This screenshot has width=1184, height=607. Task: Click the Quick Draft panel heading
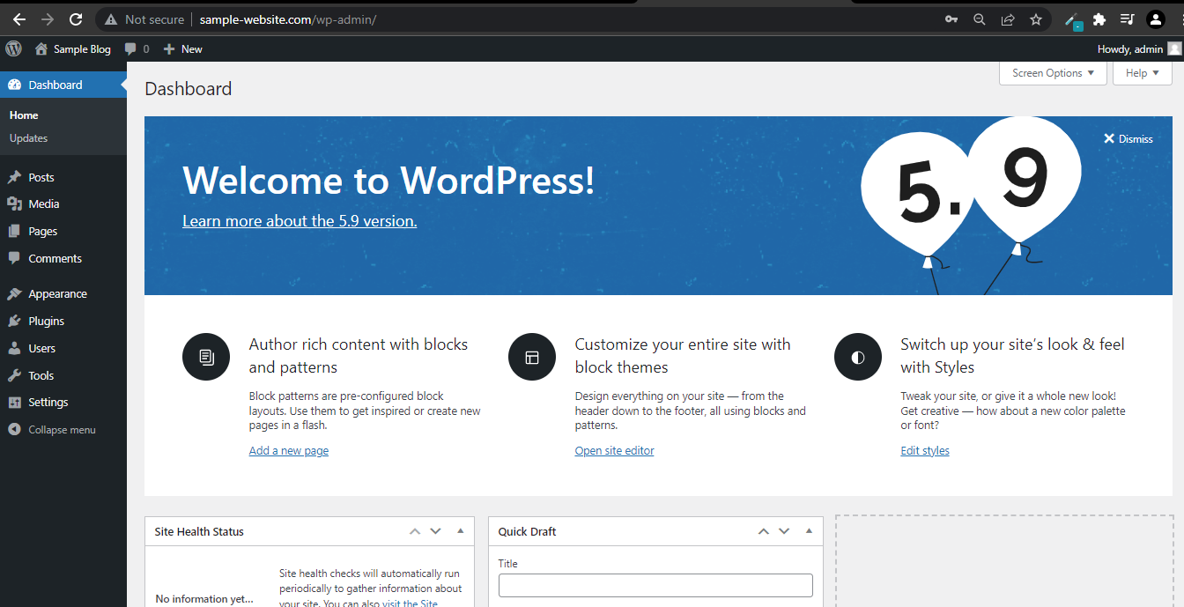(528, 531)
